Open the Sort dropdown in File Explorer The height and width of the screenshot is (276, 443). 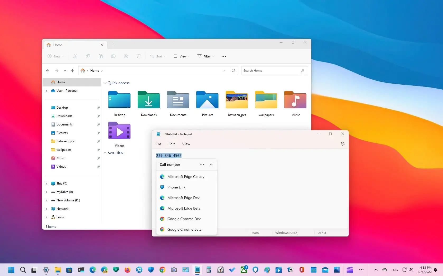(x=158, y=56)
